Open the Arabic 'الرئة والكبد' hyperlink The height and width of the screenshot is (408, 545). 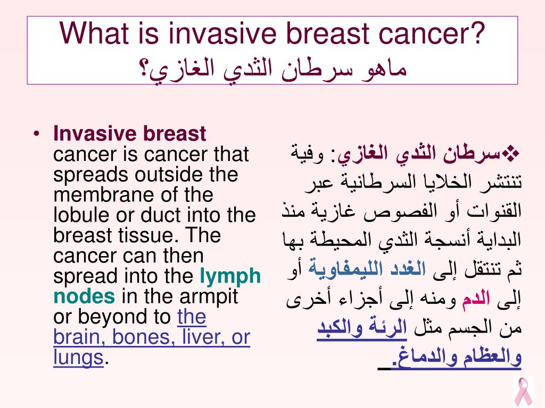coord(362,327)
